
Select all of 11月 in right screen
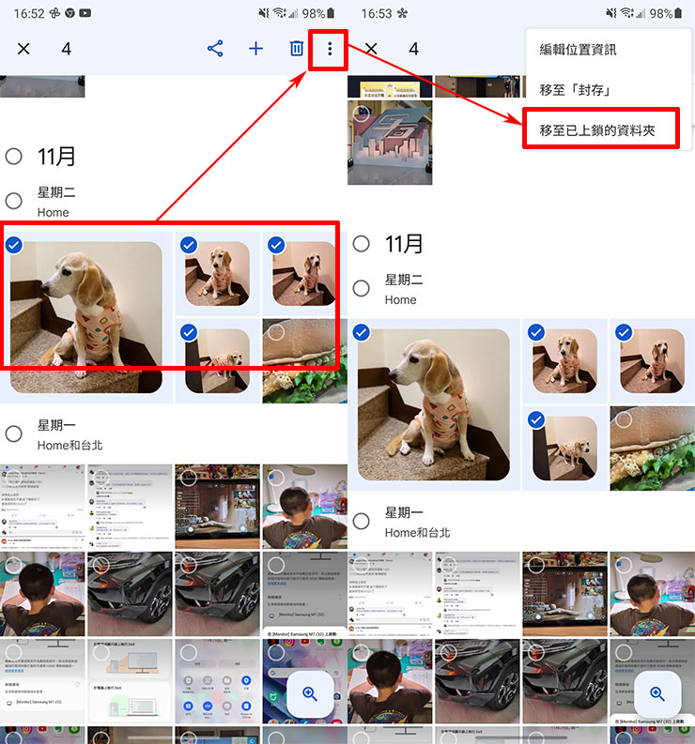pyautogui.click(x=362, y=243)
